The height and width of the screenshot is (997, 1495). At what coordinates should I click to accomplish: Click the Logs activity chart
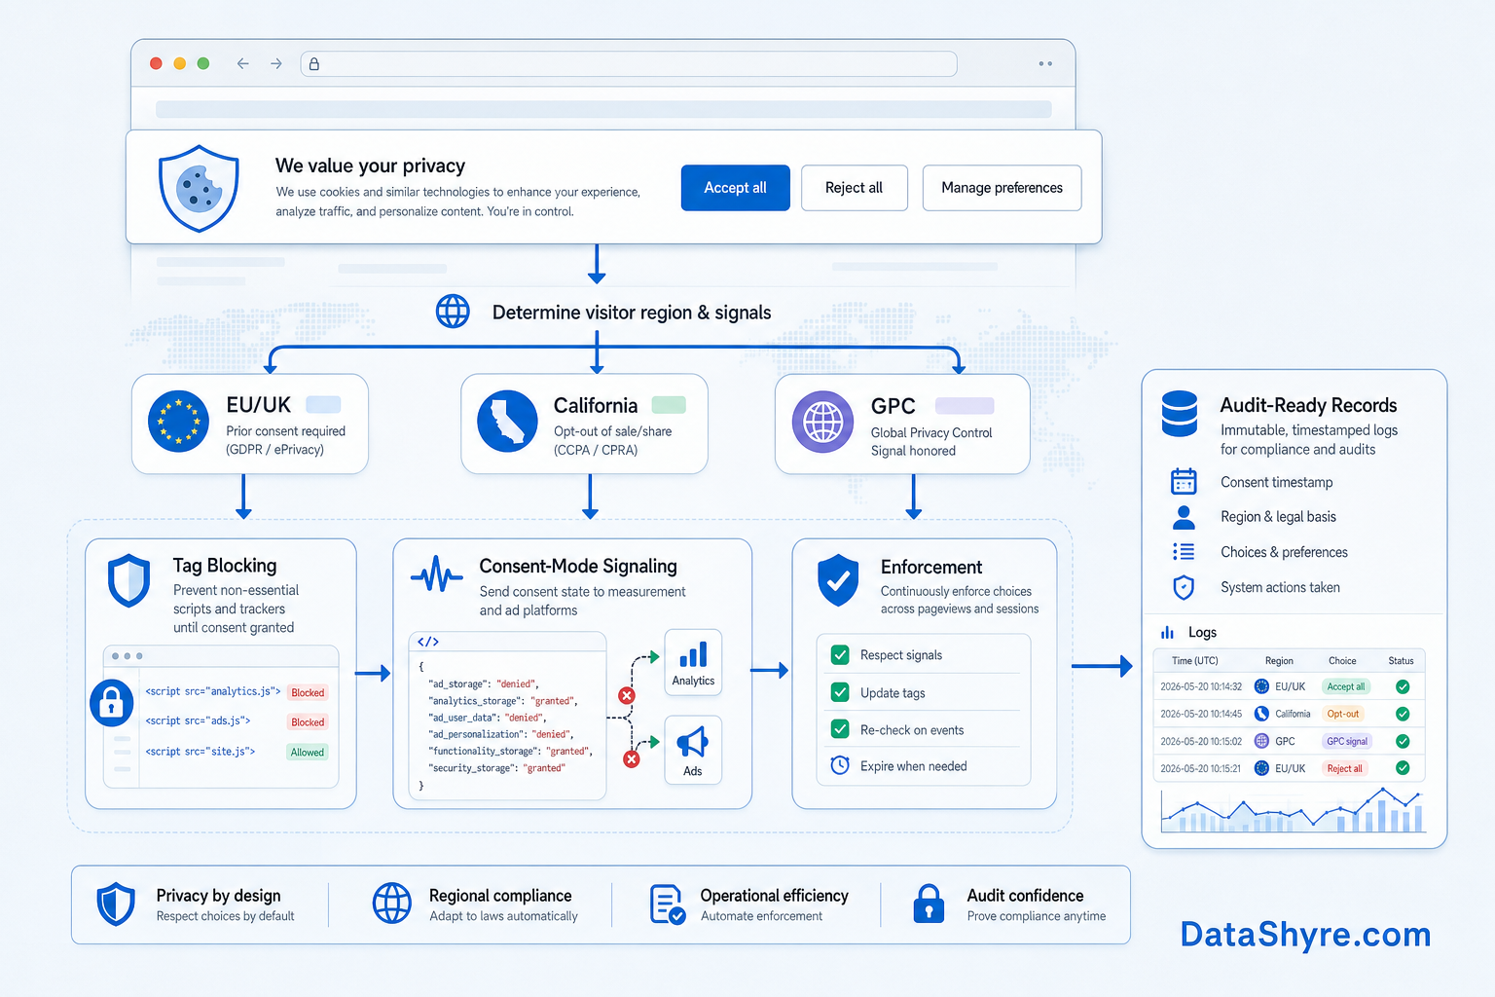pos(1293,811)
